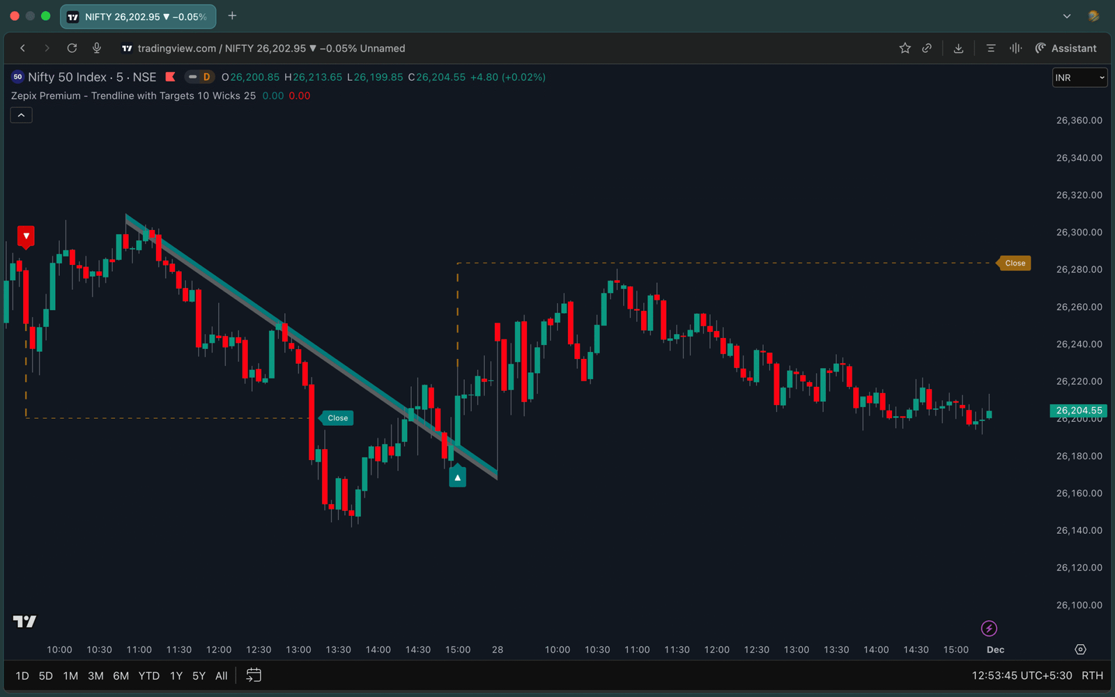Bookmark page with the star icon

905,48
